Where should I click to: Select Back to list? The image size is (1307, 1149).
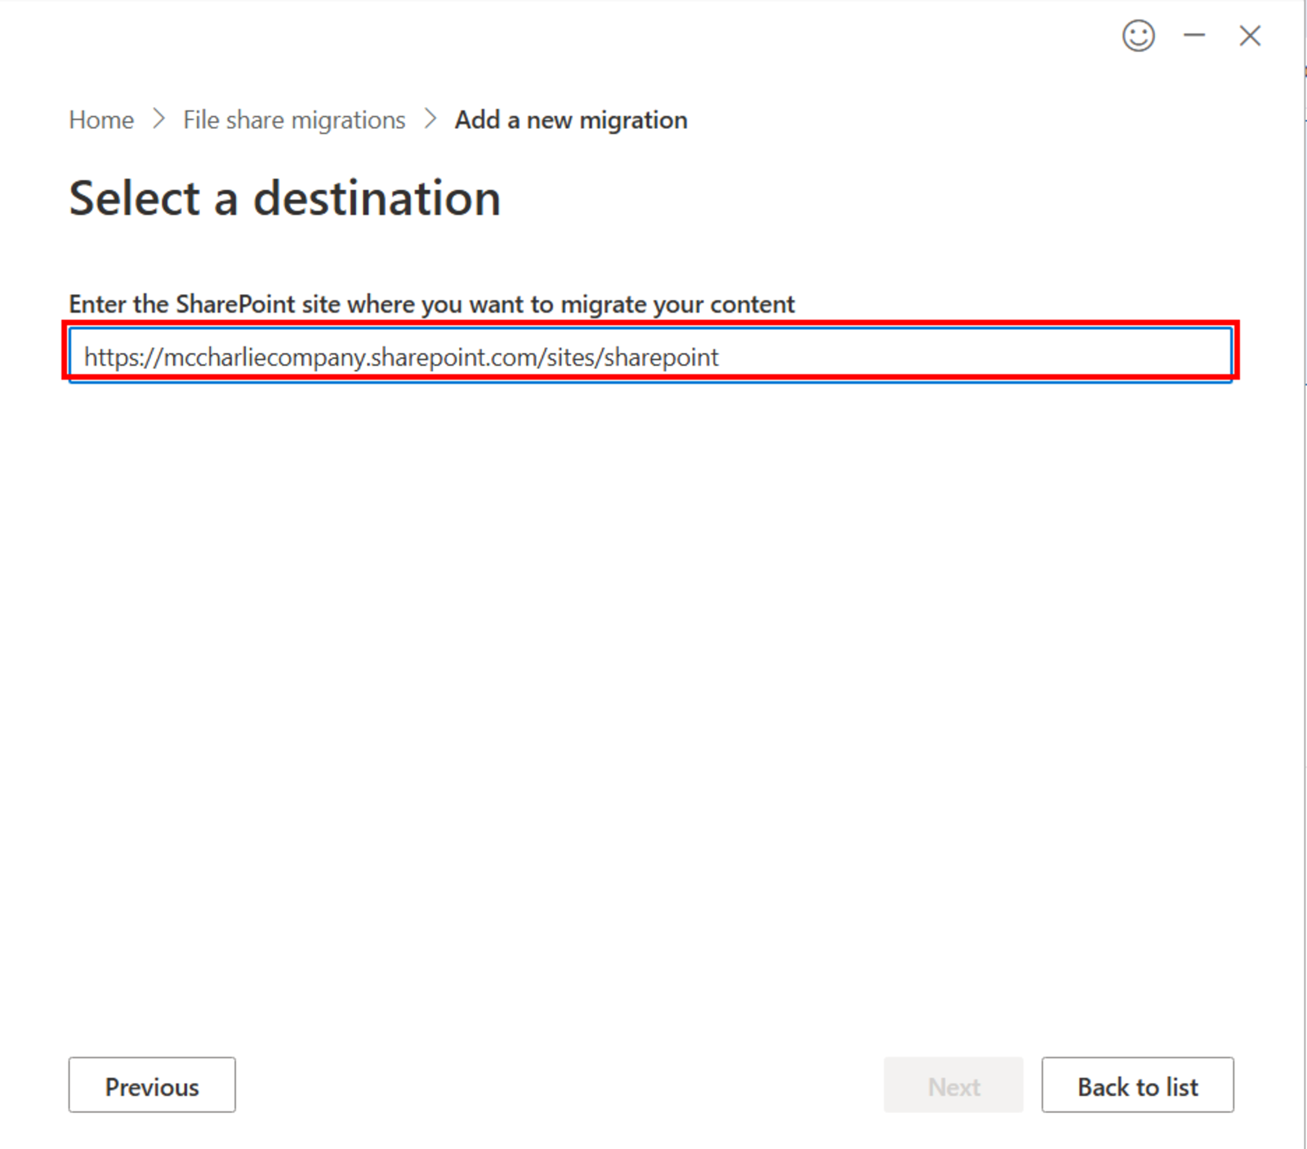1137,1085
